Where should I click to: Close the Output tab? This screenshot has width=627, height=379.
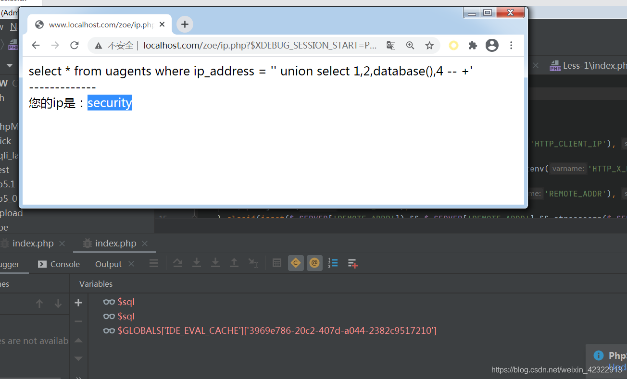[131, 264]
